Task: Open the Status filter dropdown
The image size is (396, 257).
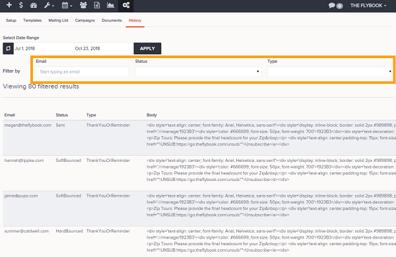Action: (x=198, y=72)
